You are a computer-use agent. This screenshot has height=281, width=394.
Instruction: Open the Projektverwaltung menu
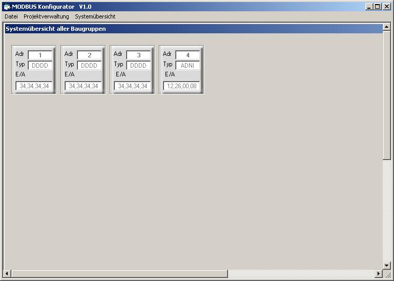(x=46, y=16)
